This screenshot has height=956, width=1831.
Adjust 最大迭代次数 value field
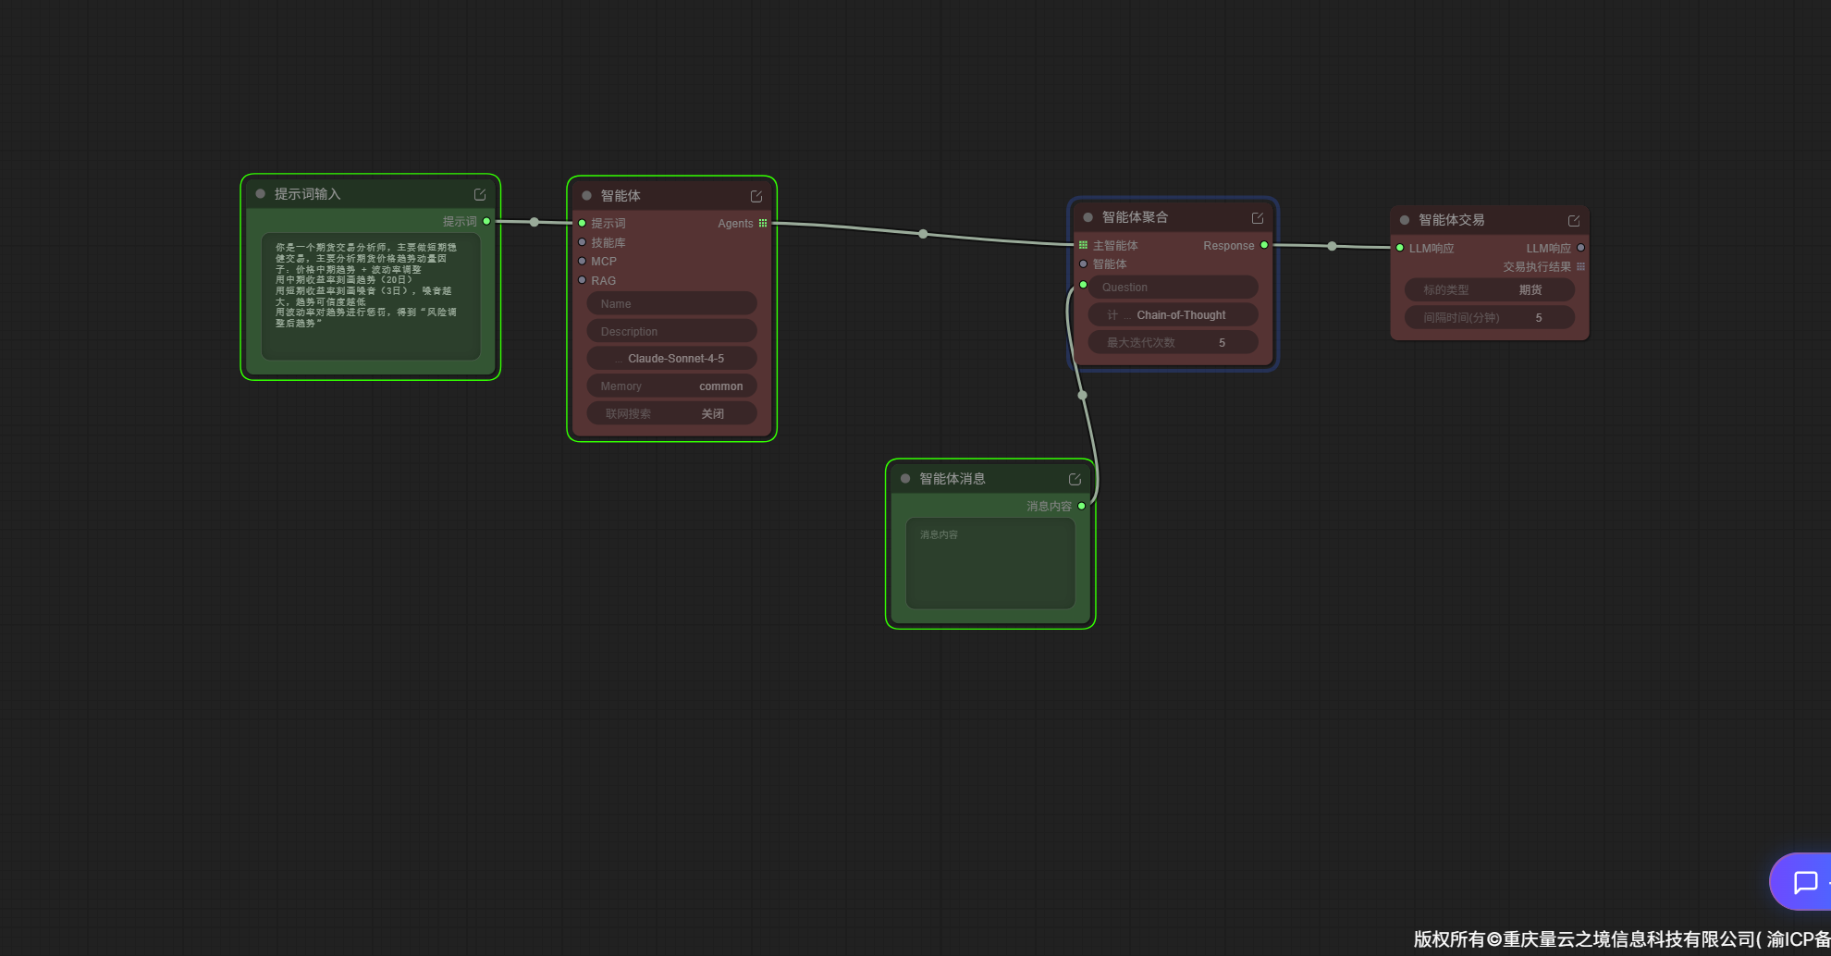(x=1173, y=343)
